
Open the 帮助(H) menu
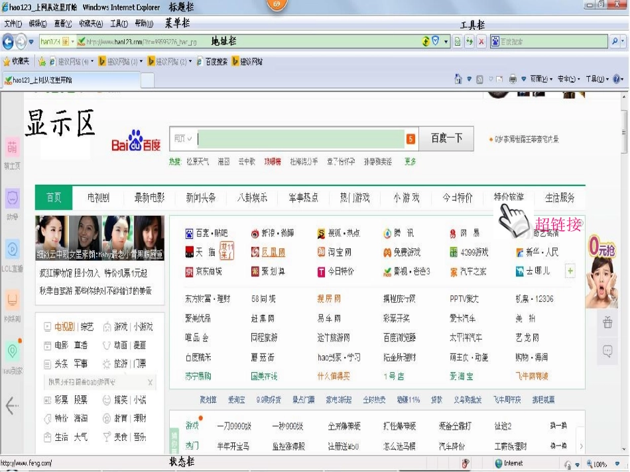pos(144,24)
